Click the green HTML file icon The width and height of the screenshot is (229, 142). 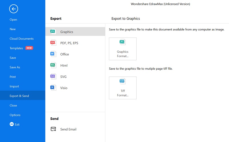click(x=53, y=65)
